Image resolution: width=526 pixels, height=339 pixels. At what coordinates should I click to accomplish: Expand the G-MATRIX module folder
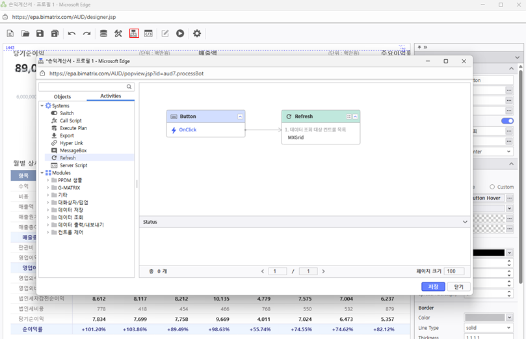pos(47,187)
